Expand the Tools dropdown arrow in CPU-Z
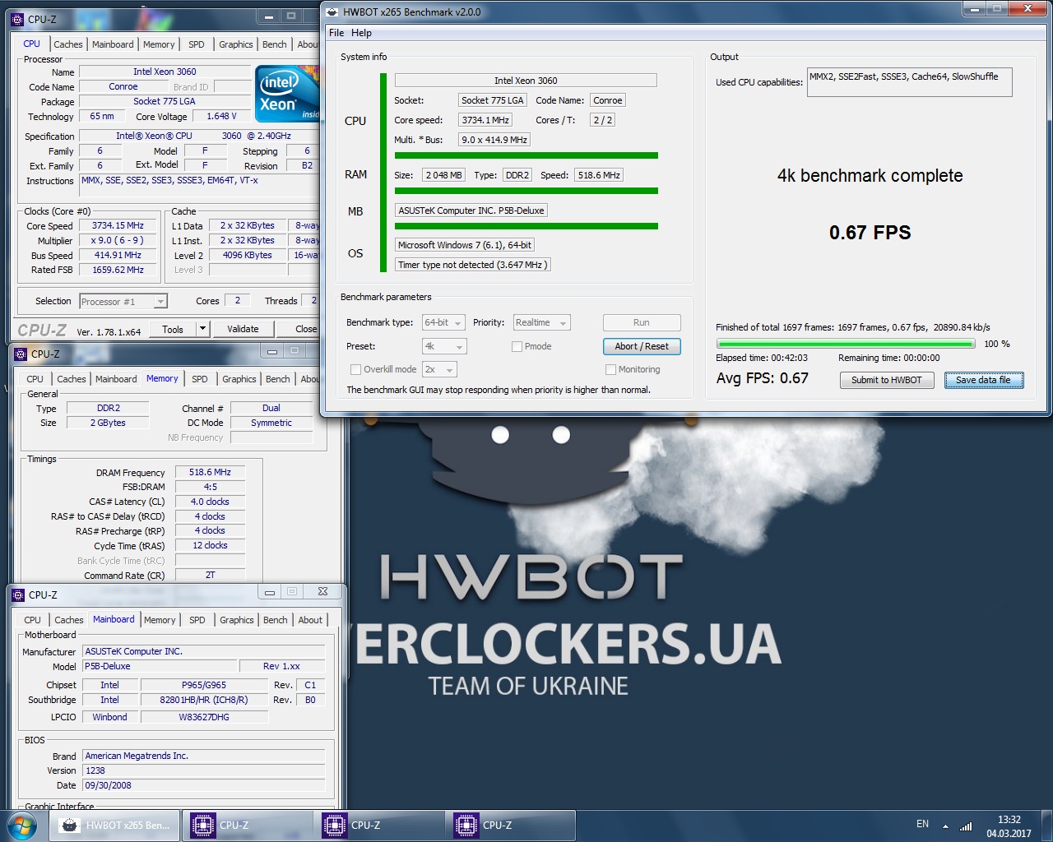1053x842 pixels. [202, 329]
